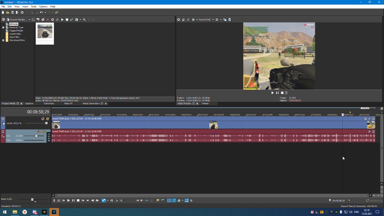Open a project using the folder icon
This screenshot has height=216, width=384.
7,12
